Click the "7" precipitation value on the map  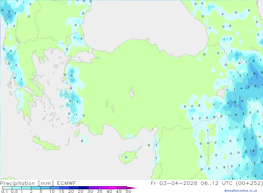[x=249, y=87]
